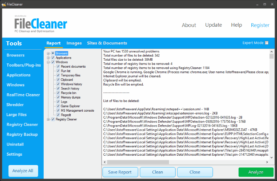277x181 pixels.
Task: Click 'Your PC has 1530 unresolved problems' text
Action: pyautogui.click(x=131, y=51)
